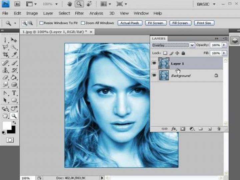Viewport: 240px width, 180px height.
Task: Open the Layers panel options menu
Action: tap(225, 39)
